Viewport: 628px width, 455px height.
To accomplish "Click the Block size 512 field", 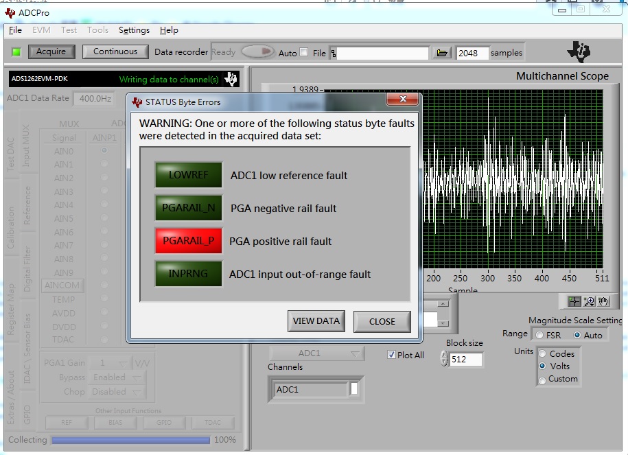I will pos(466,360).
